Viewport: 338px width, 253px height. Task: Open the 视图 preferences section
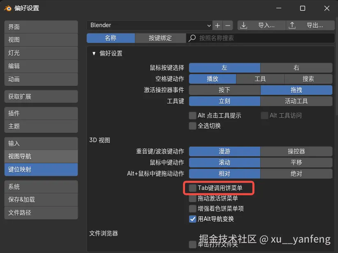41,40
